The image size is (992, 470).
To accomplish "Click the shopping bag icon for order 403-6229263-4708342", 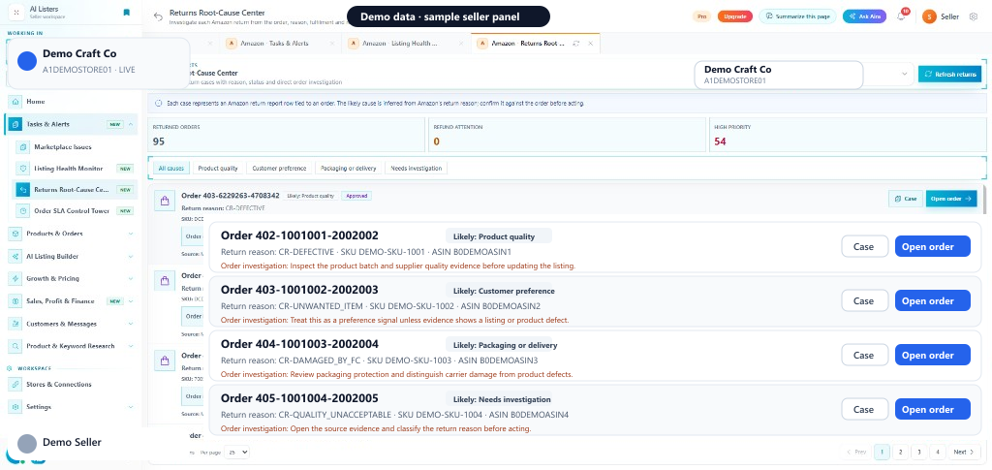I will click(x=165, y=202).
